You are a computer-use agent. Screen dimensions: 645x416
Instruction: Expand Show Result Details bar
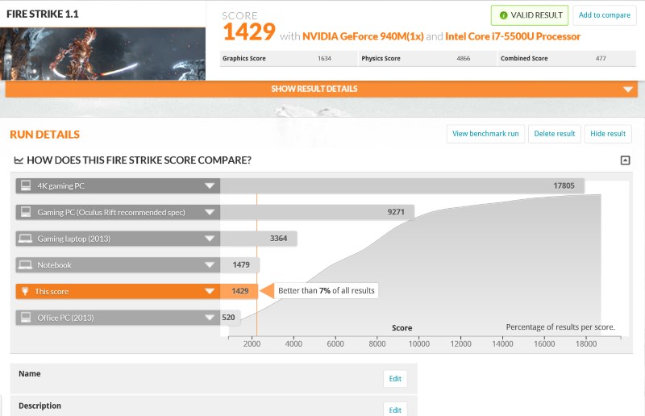pyautogui.click(x=321, y=89)
